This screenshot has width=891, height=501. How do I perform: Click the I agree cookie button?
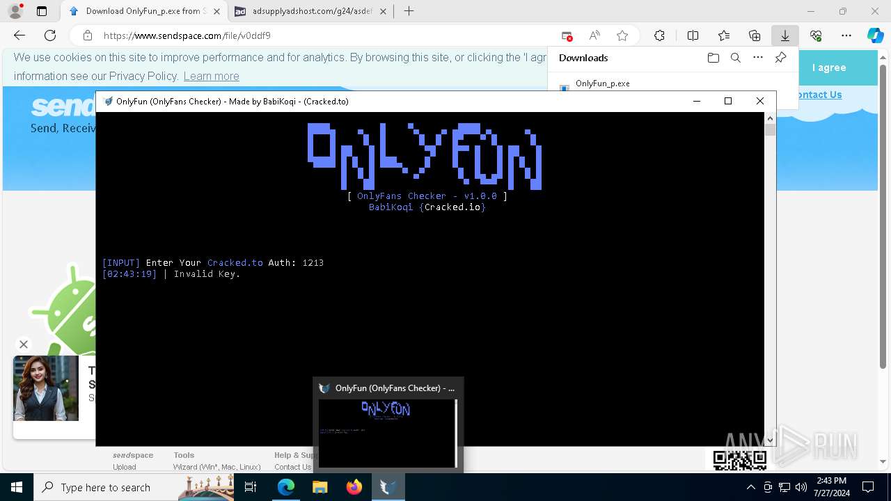pyautogui.click(x=828, y=67)
